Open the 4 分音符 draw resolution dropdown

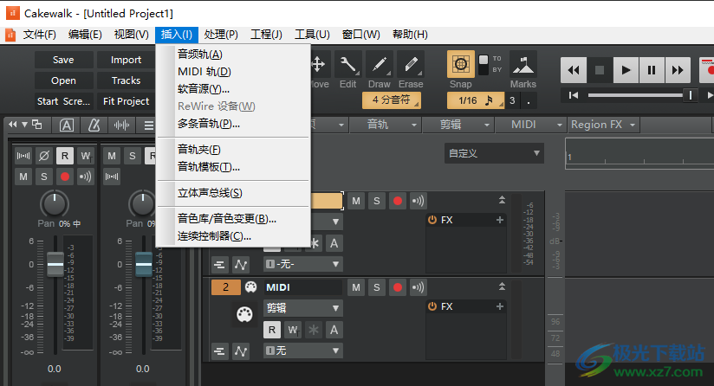tap(391, 100)
